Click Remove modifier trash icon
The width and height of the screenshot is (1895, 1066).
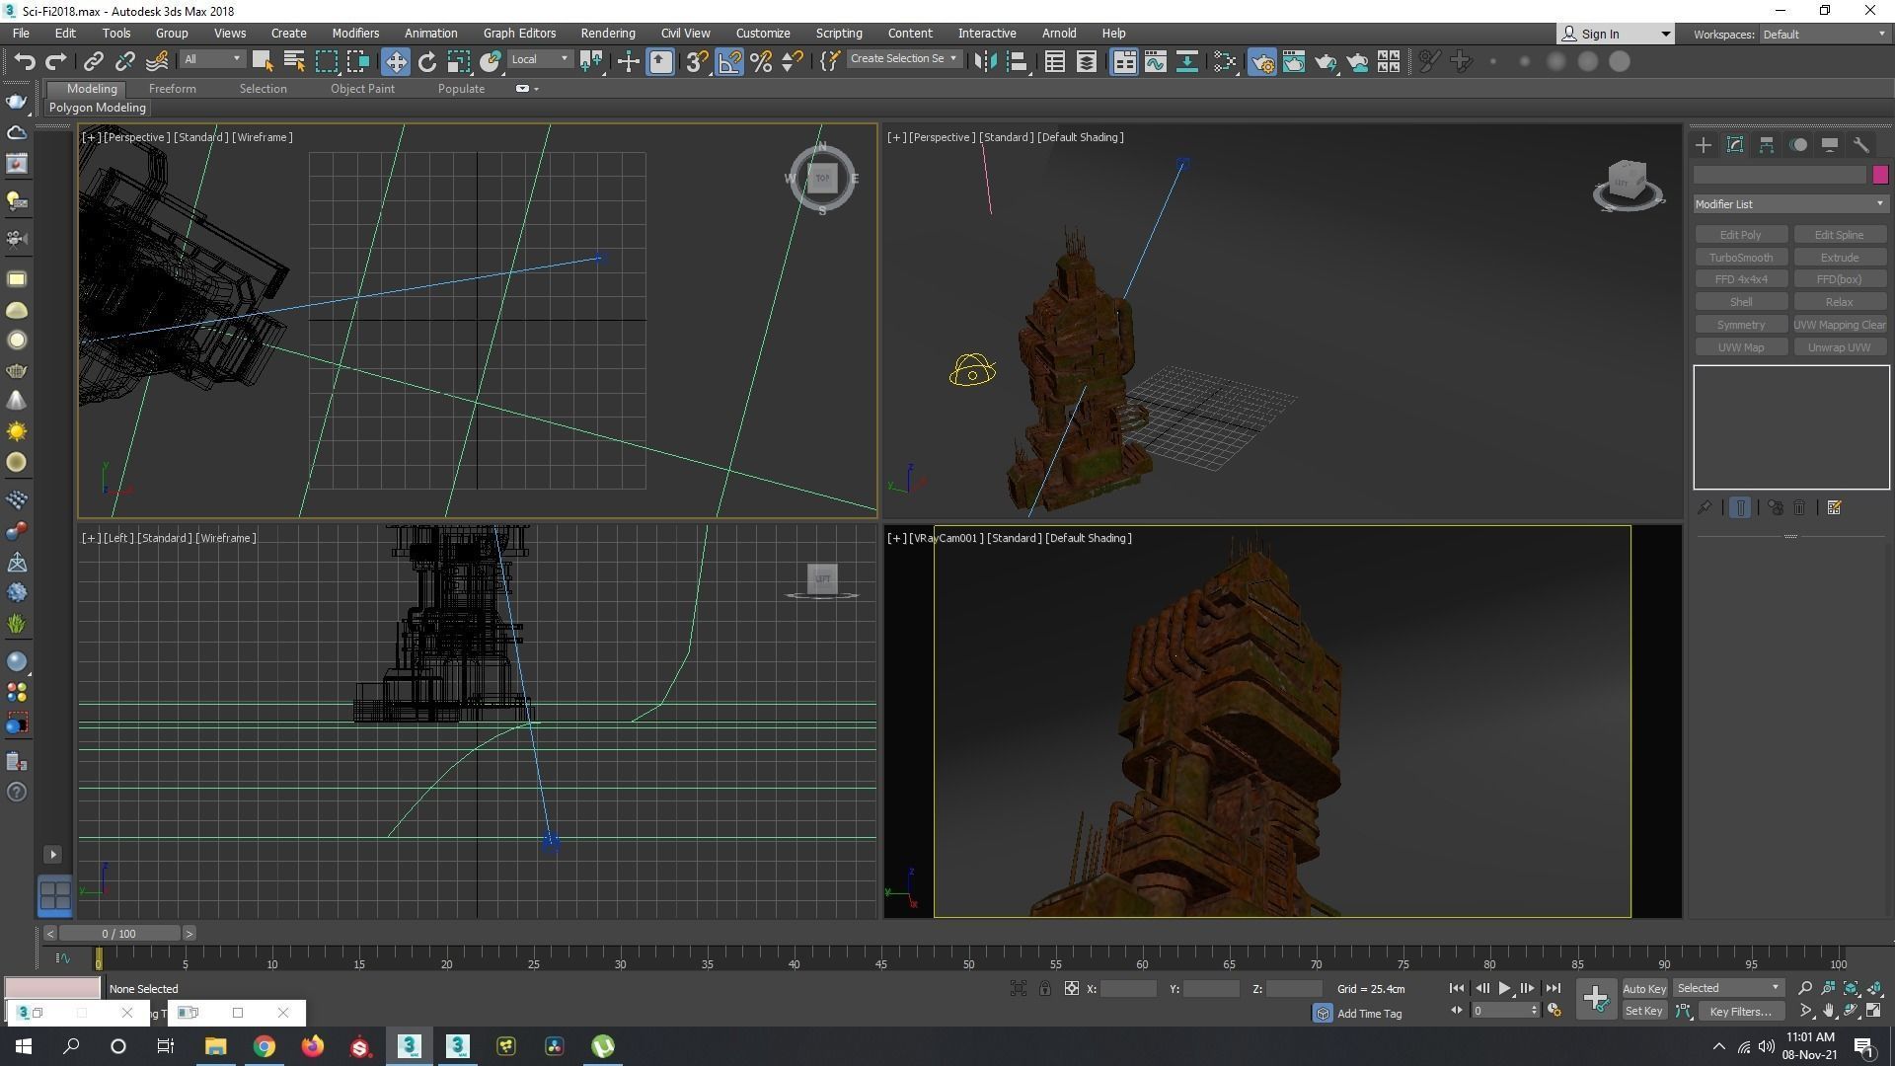(1800, 507)
